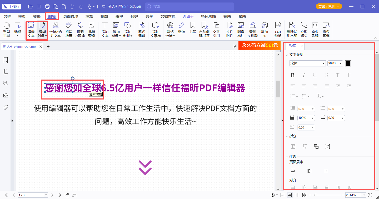
Task: Go to next page arrow
Action: click(52, 195)
